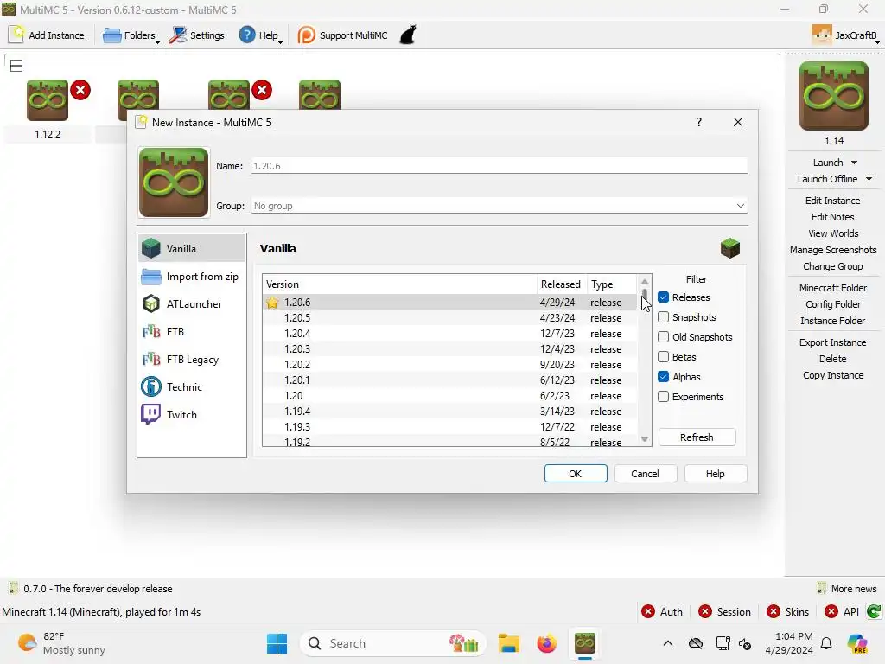The width and height of the screenshot is (885, 664).
Task: Click the status refresh icon beside API
Action: (874, 611)
